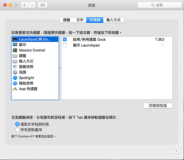184x160 pixels.
Task: Select 所有控制選項 radio option
Action: click(x=17, y=130)
